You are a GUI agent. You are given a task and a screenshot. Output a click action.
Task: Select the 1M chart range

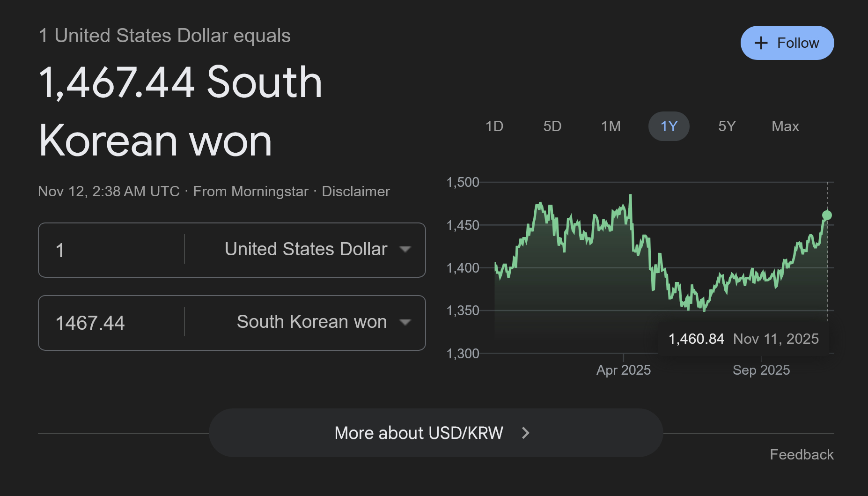point(611,126)
